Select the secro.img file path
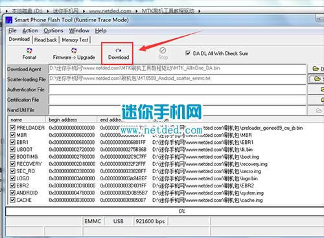This screenshot has width=324, height=238. tap(207, 171)
